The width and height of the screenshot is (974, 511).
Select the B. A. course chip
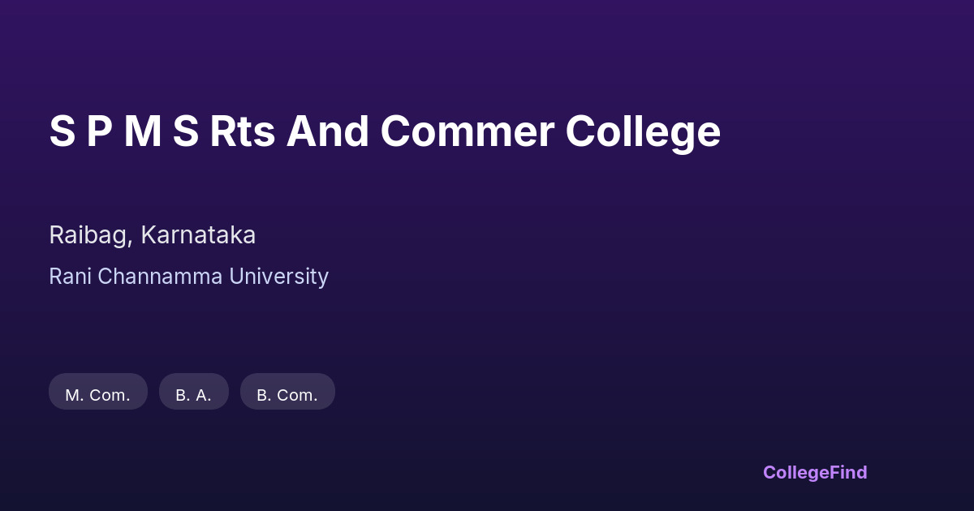tap(193, 395)
